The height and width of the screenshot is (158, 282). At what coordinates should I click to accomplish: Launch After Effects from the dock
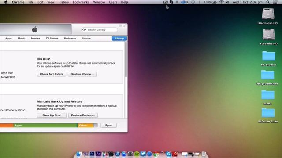[98, 154]
